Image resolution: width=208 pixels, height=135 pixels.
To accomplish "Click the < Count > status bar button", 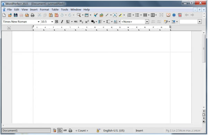I will pos(82,131).
